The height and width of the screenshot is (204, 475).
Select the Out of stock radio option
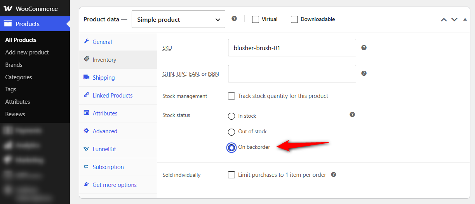[231, 132]
